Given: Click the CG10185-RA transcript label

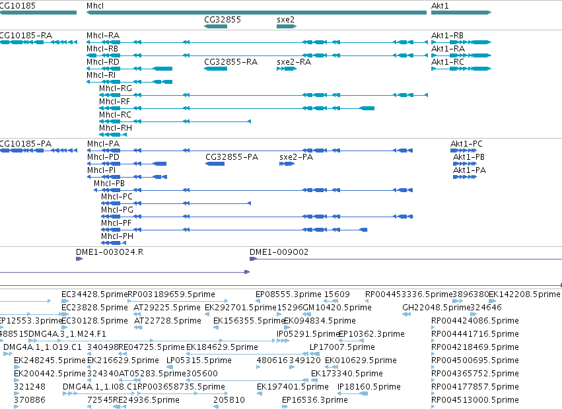Looking at the screenshot, I should 26,36.
